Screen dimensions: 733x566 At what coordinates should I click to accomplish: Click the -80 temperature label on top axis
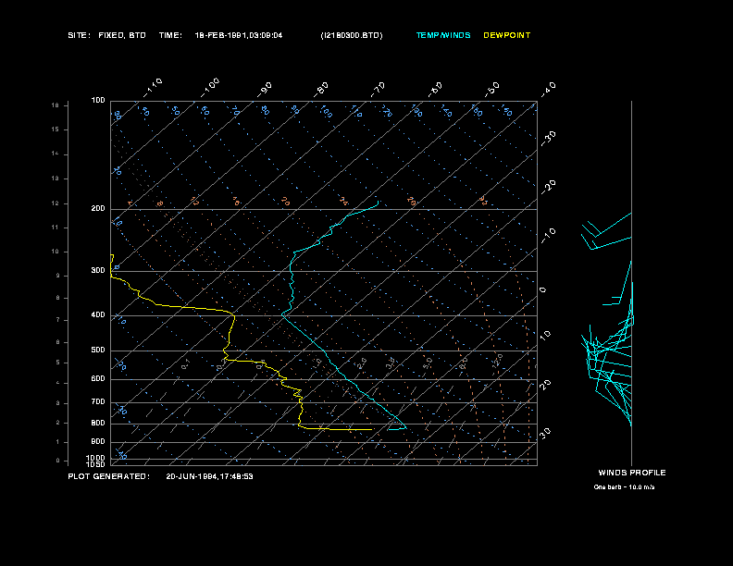click(x=320, y=89)
